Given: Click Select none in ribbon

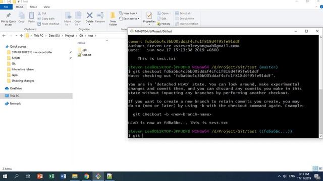Looking at the screenshot, I should pos(184,19).
